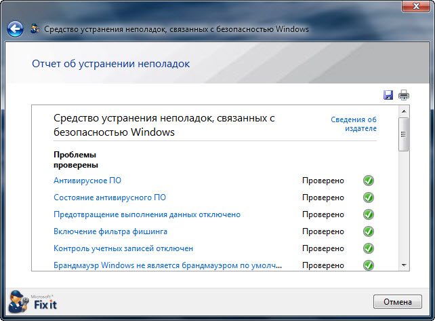Click scrollbar up arrow in report
Image resolution: width=435 pixels, height=321 pixels.
click(404, 111)
